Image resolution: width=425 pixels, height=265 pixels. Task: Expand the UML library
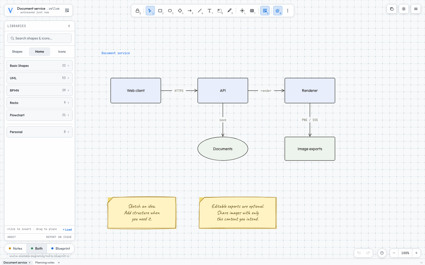pos(40,78)
